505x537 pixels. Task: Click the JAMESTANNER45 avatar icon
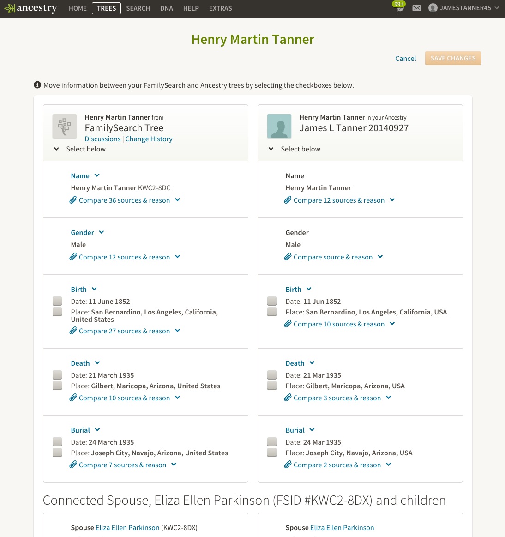[433, 8]
